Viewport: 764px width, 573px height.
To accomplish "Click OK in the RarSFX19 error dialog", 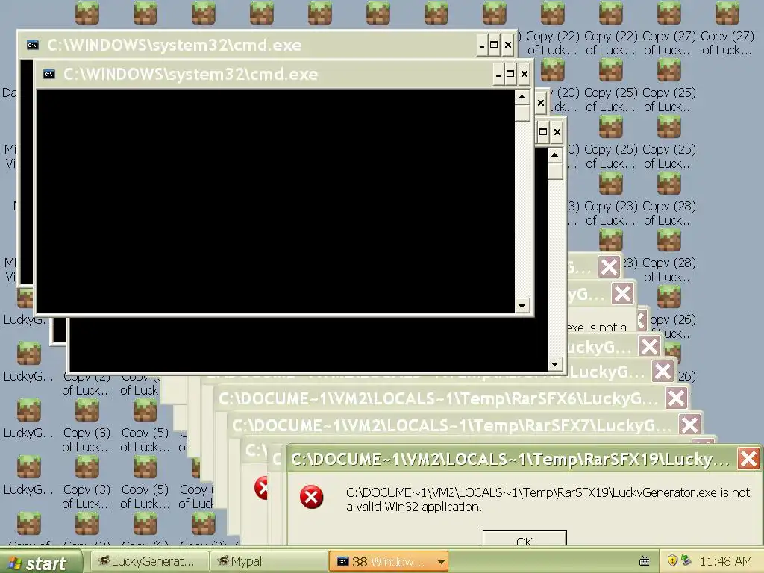I will pyautogui.click(x=525, y=539).
